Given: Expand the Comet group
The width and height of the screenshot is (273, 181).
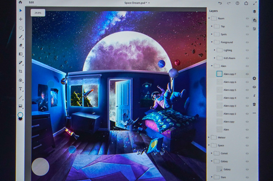Looking at the screenshot, I should tap(212, 153).
